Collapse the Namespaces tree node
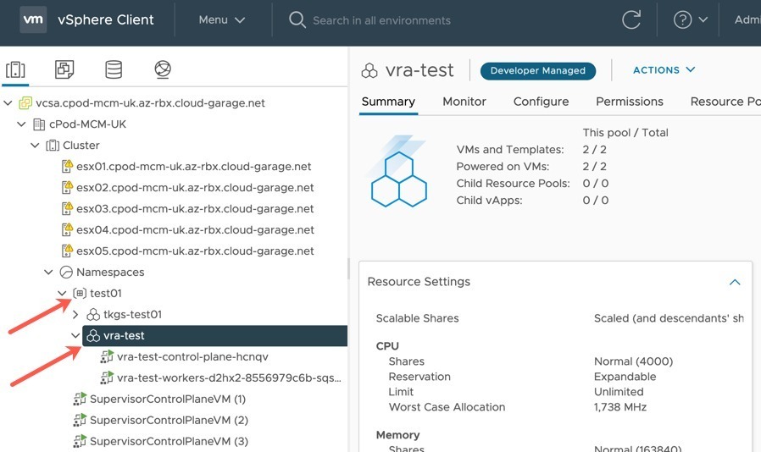The width and height of the screenshot is (761, 452). click(x=48, y=272)
